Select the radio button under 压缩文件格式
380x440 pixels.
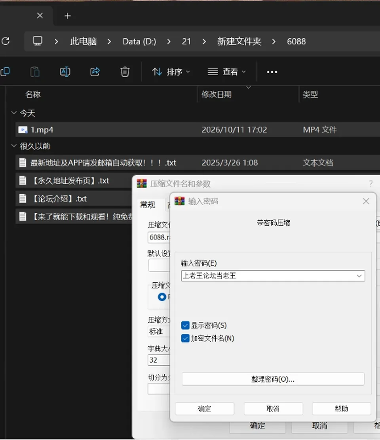click(x=162, y=297)
